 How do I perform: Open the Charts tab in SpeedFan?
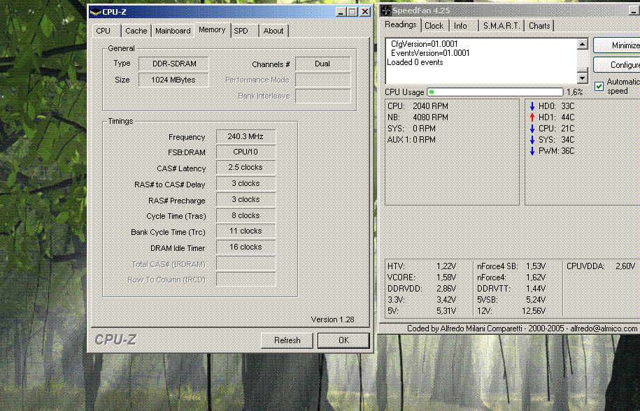click(539, 26)
